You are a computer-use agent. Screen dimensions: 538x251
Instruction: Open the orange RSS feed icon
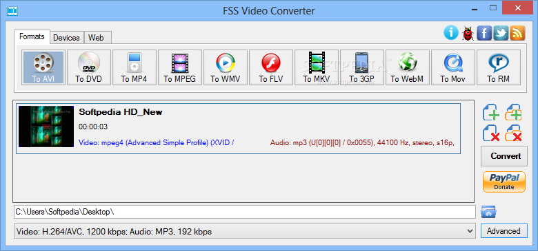coord(517,33)
